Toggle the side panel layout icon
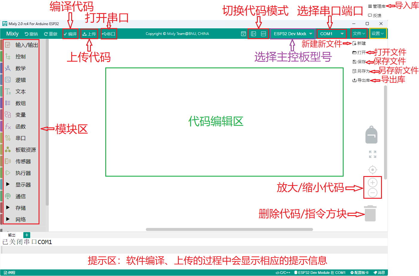 click(253, 34)
